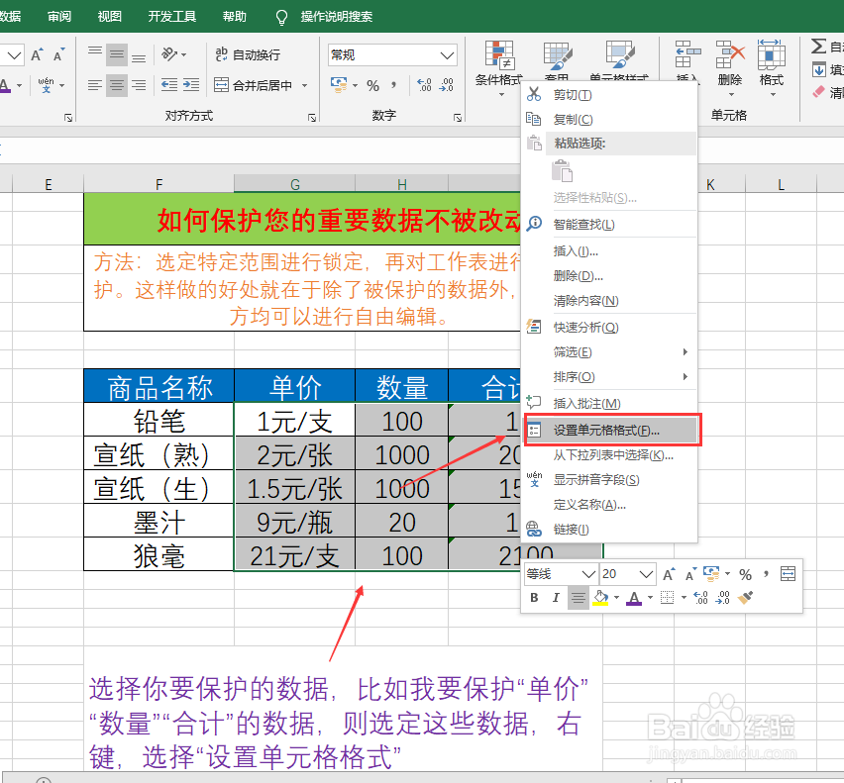This screenshot has height=783, width=844.
Task: Select Copy (复制) in context menu
Action: (x=609, y=120)
